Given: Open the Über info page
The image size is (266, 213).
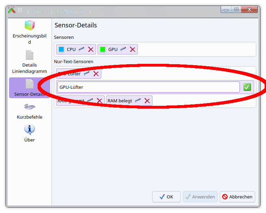Looking at the screenshot, I should [30, 133].
